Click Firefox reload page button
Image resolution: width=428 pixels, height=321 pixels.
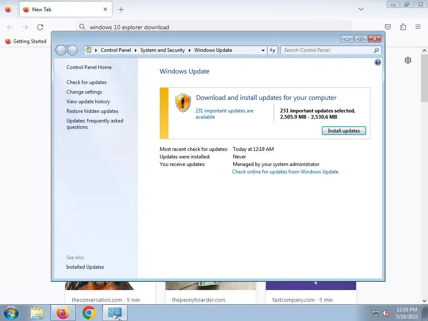pos(40,27)
